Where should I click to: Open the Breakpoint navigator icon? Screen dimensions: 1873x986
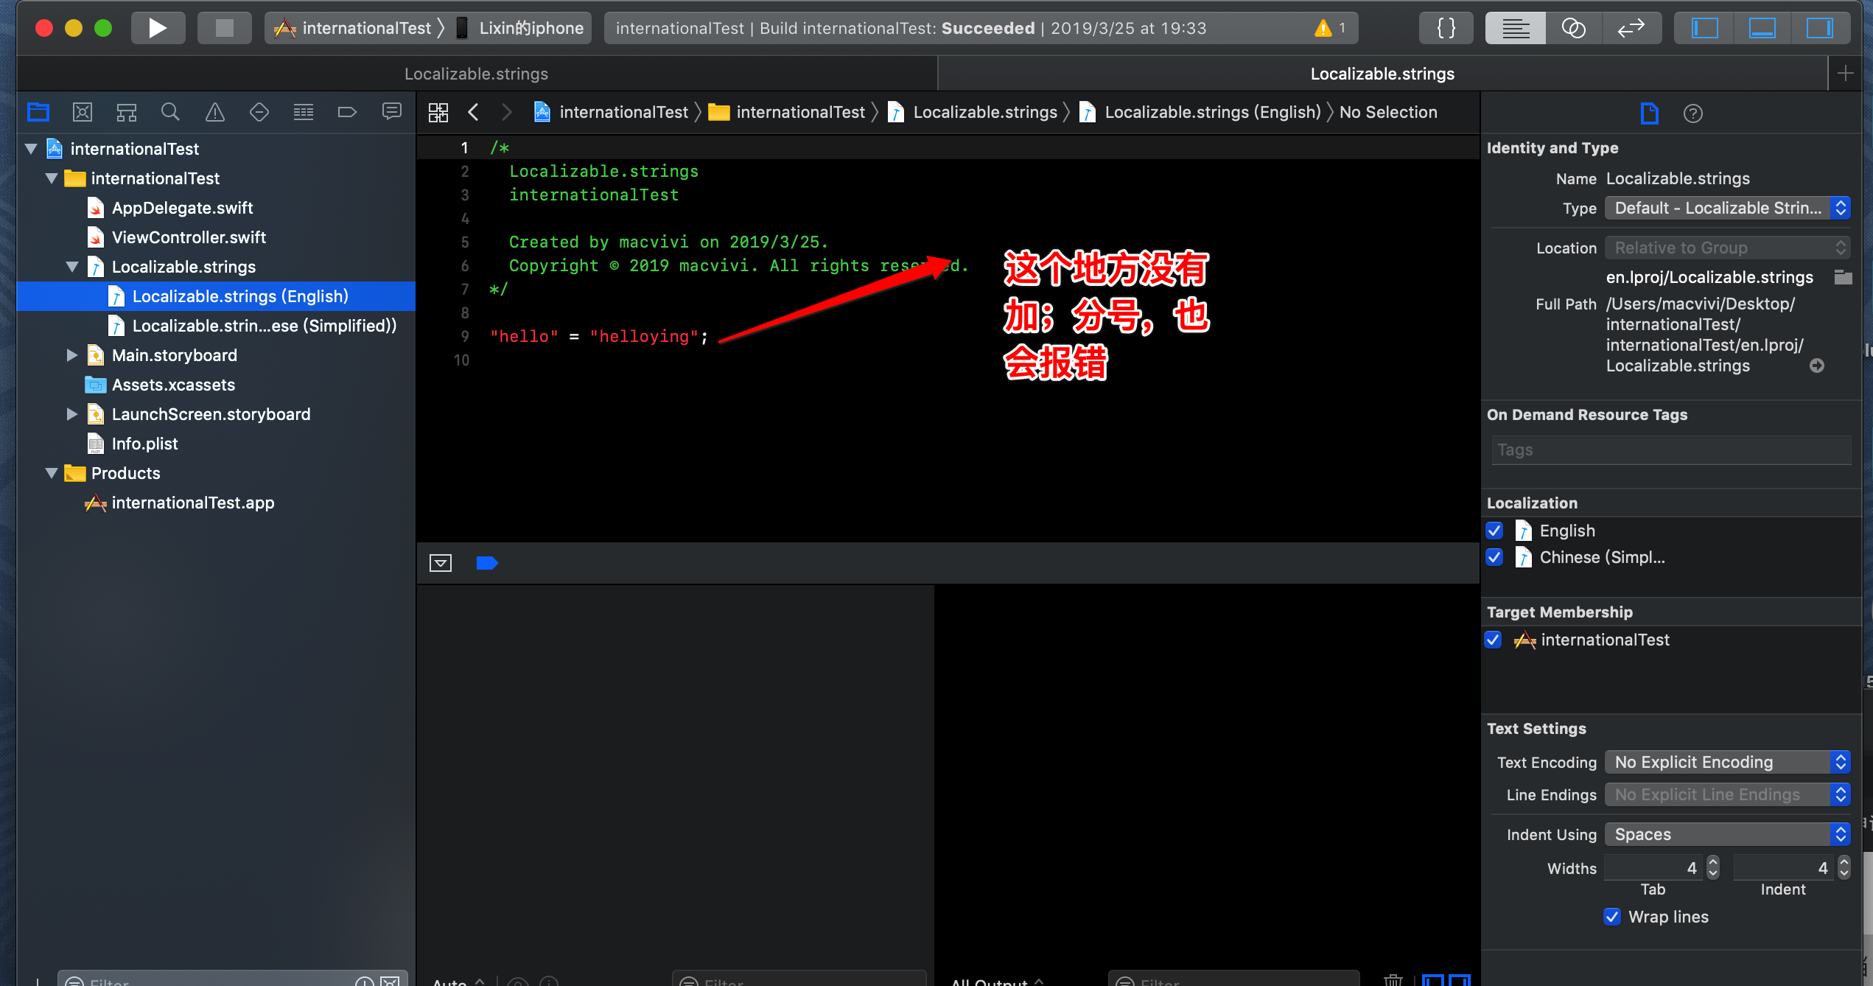pos(347,112)
